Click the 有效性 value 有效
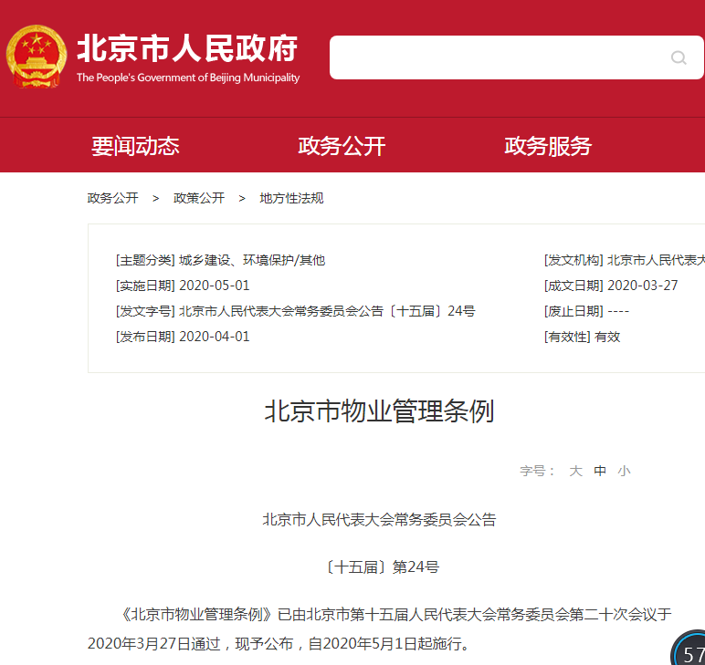 click(607, 337)
